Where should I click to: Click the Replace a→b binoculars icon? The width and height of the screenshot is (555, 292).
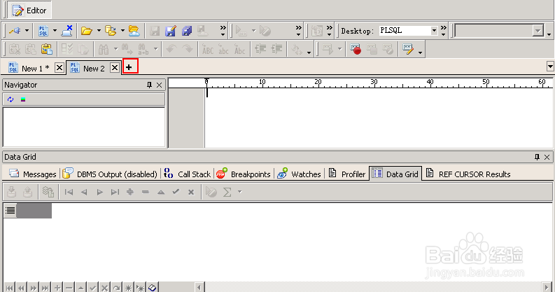tap(143, 49)
